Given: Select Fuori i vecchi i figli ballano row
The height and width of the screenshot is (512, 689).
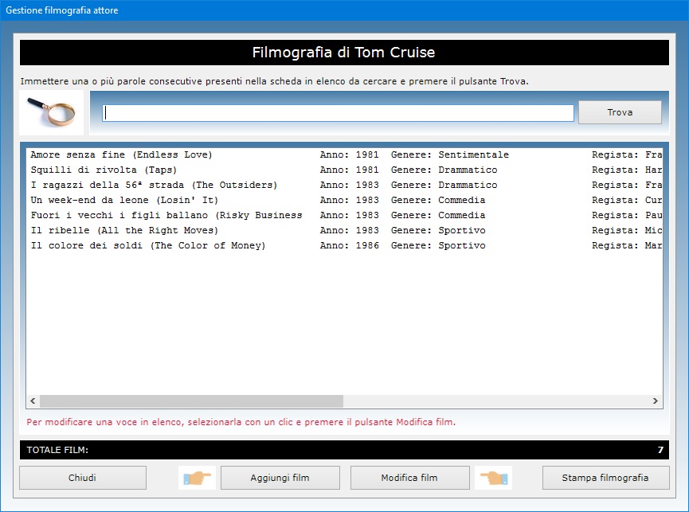Looking at the screenshot, I should [344, 215].
